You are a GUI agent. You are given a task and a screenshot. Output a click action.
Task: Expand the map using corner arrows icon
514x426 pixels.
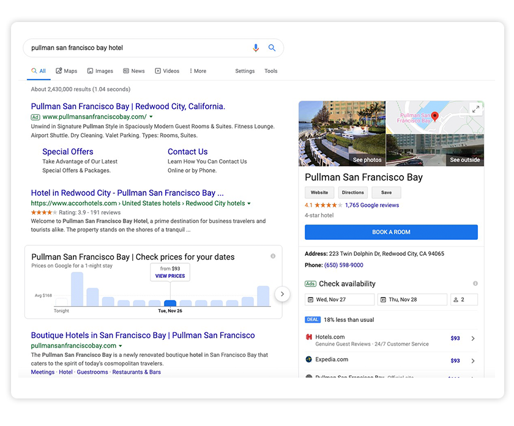(x=475, y=109)
